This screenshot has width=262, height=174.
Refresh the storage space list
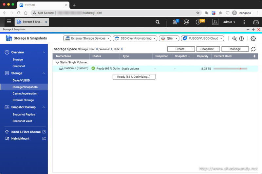coord(253,49)
